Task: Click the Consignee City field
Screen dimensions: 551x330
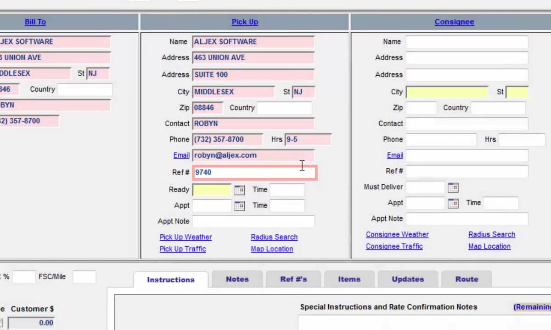Action: click(447, 92)
